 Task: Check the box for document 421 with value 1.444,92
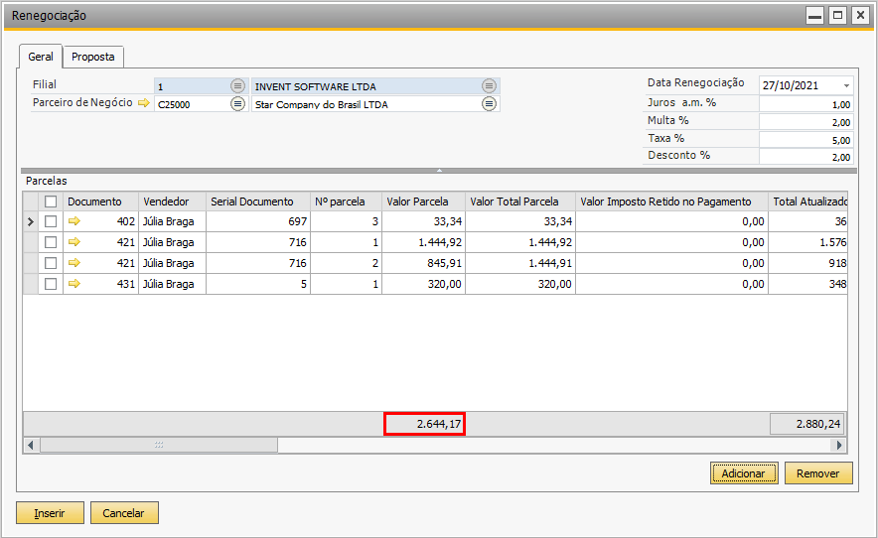click(x=51, y=242)
